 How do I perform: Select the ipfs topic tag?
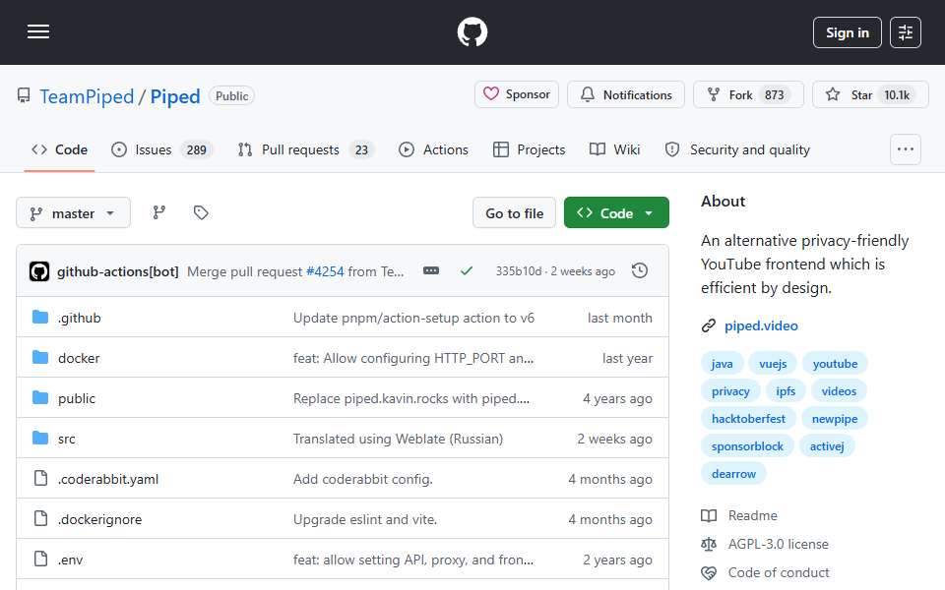786,391
